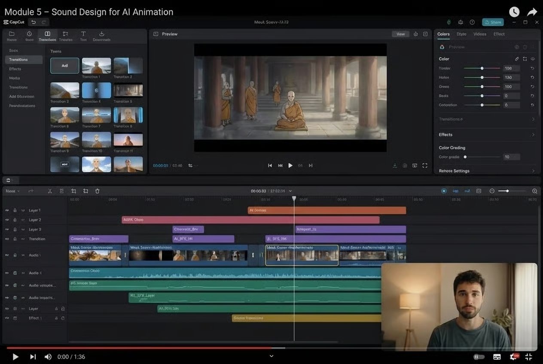Adjust the Color grade slider
Image resolution: width=543 pixels, height=364 pixels.
tap(466, 157)
